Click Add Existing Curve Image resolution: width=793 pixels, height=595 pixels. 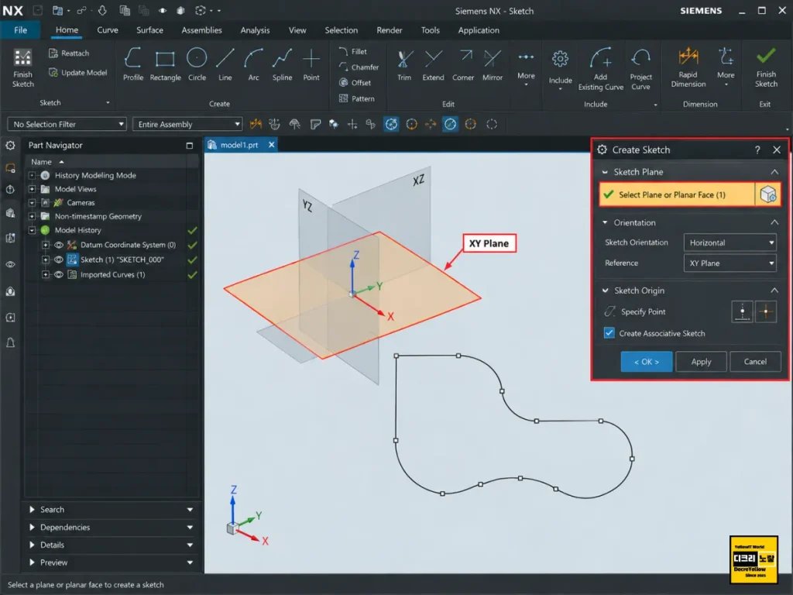[x=600, y=69]
